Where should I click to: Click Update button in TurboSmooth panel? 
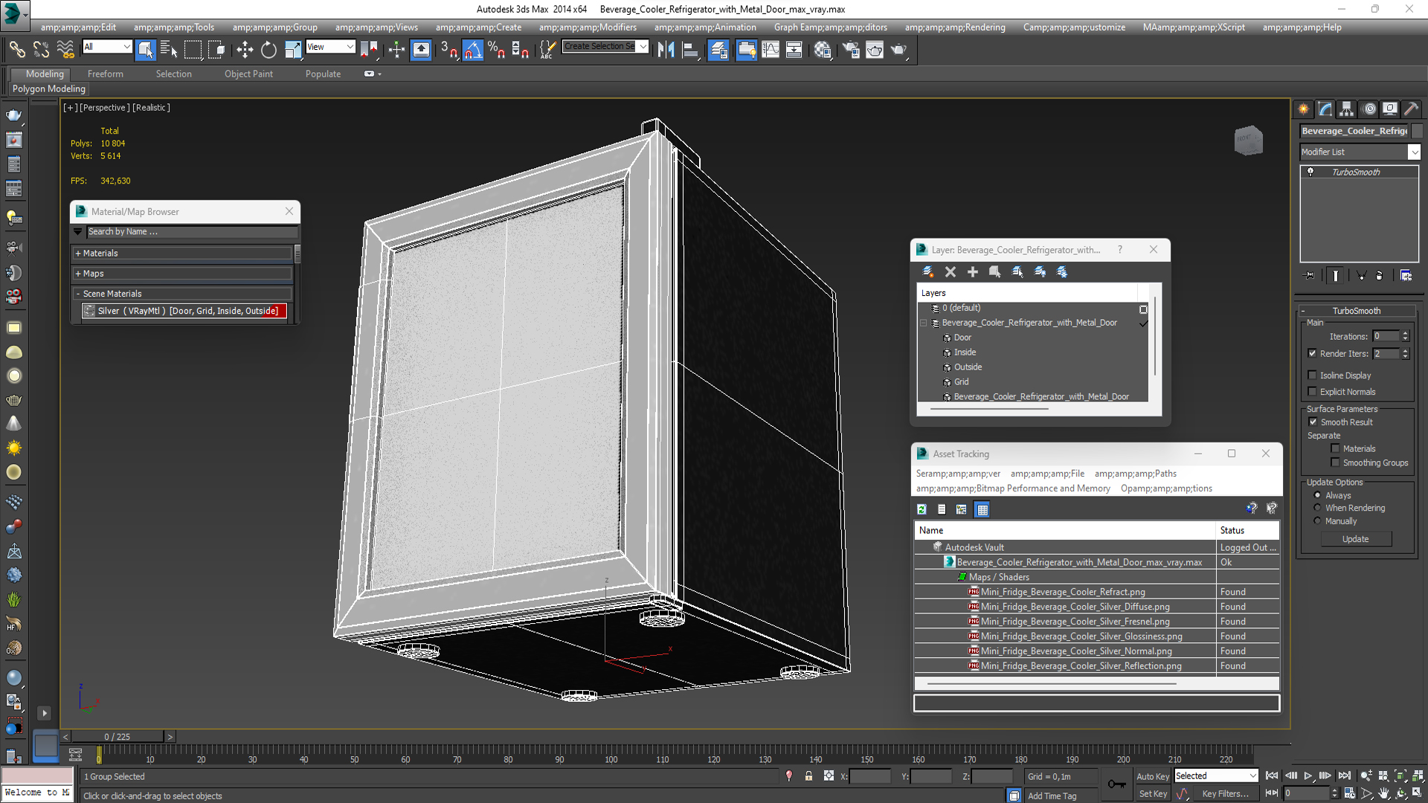pos(1357,538)
